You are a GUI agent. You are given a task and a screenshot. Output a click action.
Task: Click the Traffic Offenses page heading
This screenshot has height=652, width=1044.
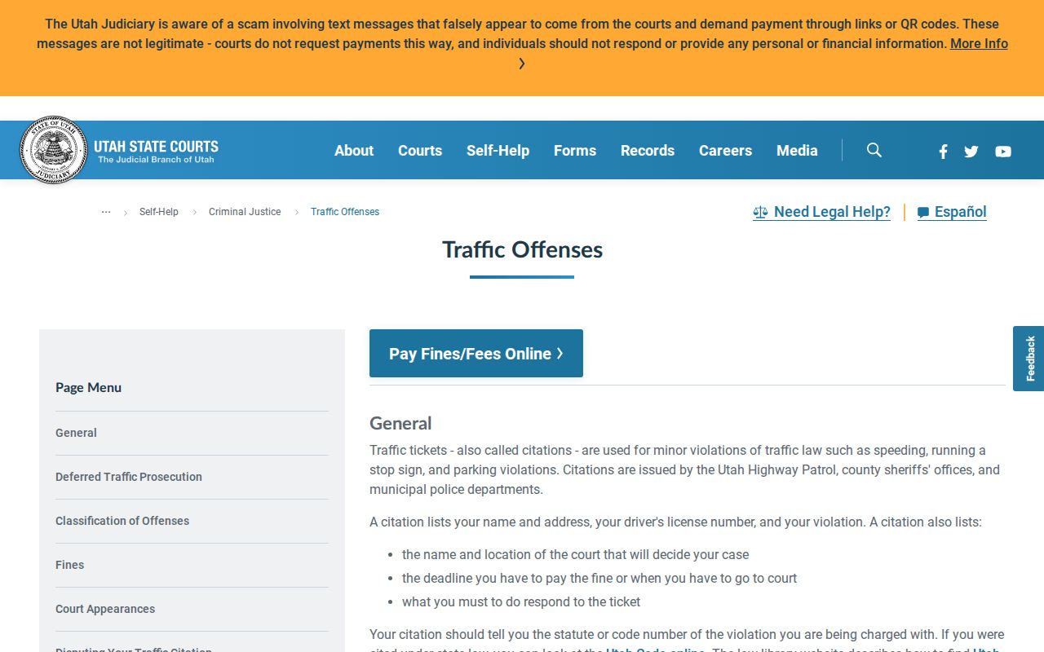pyautogui.click(x=522, y=249)
